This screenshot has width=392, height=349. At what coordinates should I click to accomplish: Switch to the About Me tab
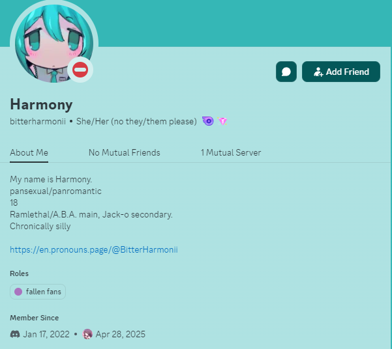29,152
